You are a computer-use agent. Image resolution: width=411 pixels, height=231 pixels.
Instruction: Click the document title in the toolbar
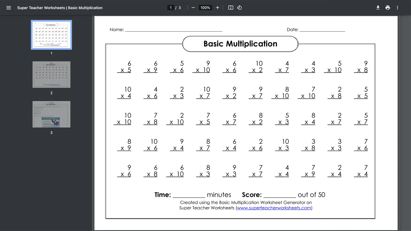coord(60,8)
